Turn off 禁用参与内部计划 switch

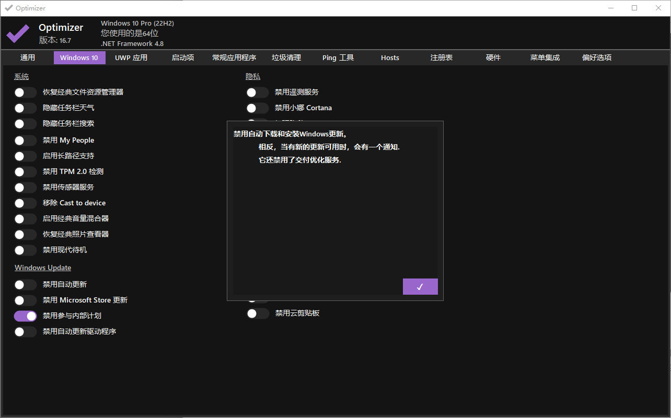click(x=25, y=316)
